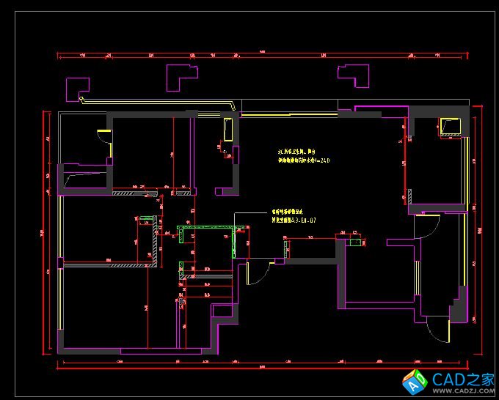Click the CAD之家 watermark title text

tap(464, 379)
